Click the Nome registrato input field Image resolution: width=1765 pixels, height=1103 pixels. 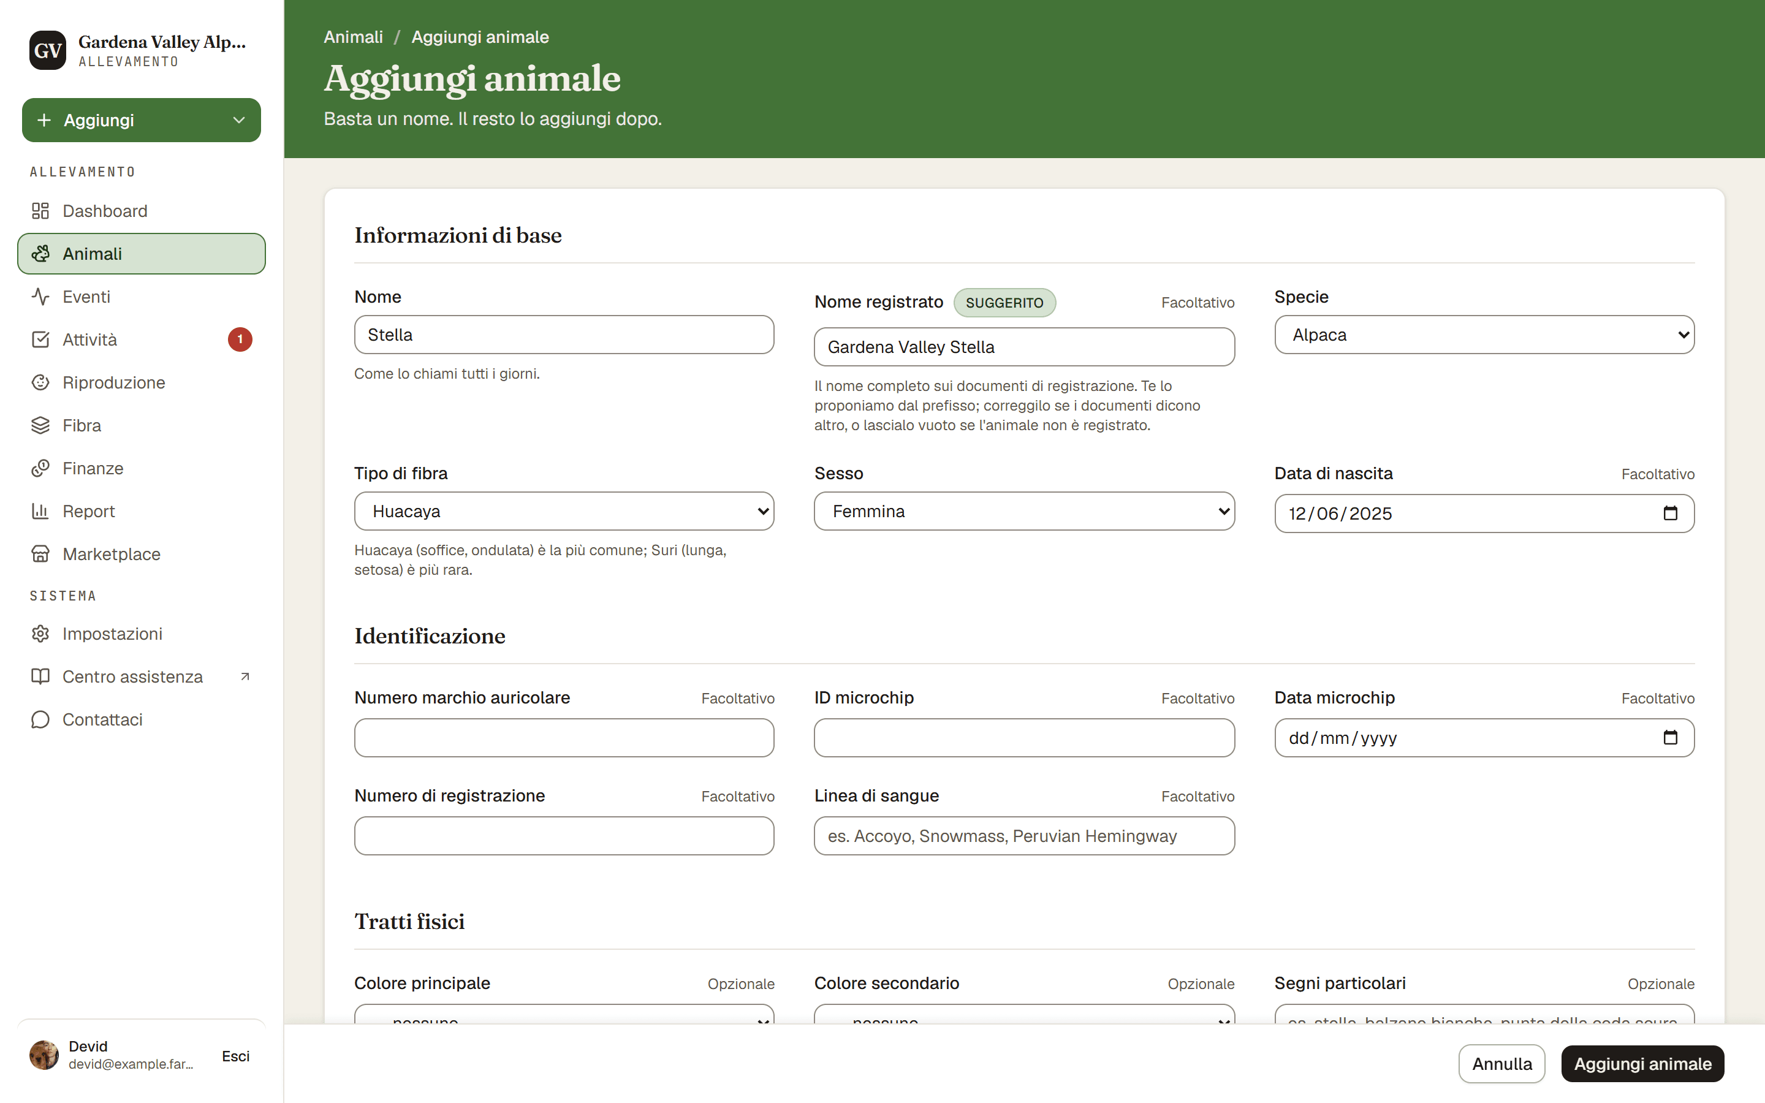click(1024, 347)
